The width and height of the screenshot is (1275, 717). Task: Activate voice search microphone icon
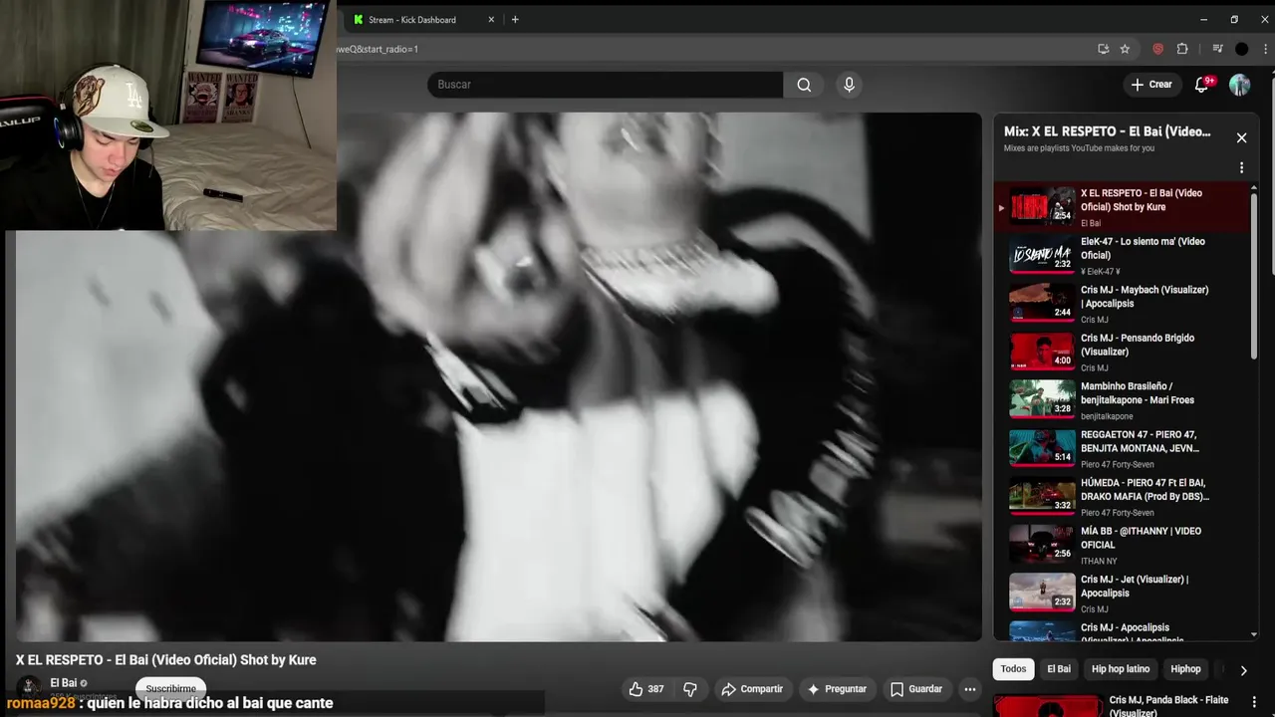coord(849,85)
